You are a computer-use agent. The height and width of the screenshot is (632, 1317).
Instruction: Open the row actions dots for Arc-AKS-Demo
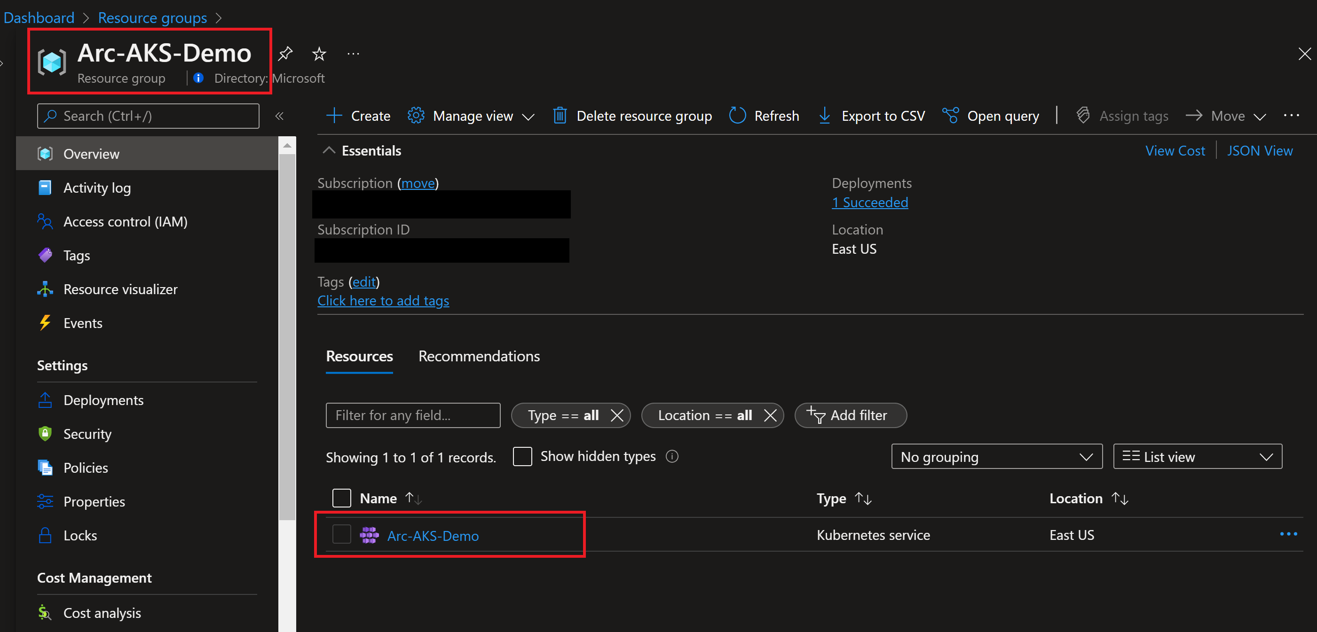coord(1288,534)
